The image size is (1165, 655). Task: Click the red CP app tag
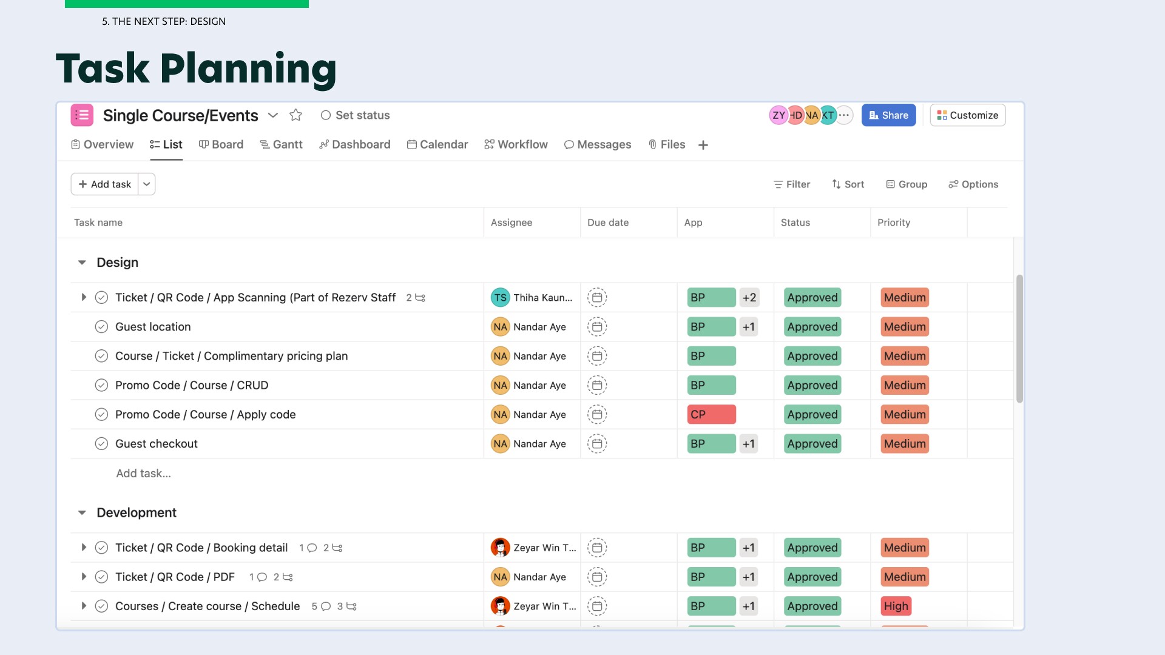(x=711, y=415)
